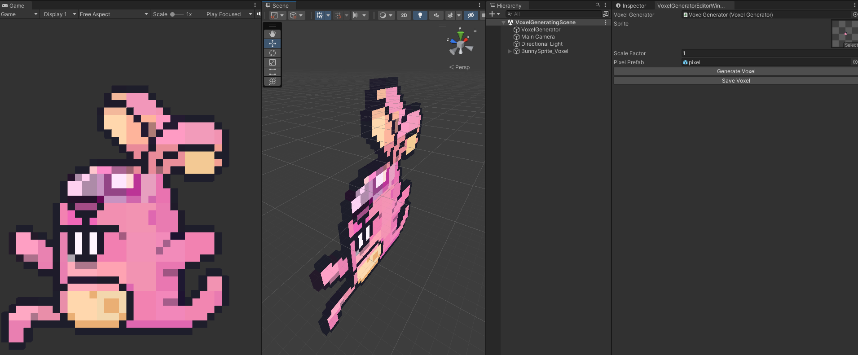Click the Scale Factor input field
The height and width of the screenshot is (355, 858).
[x=770, y=53]
